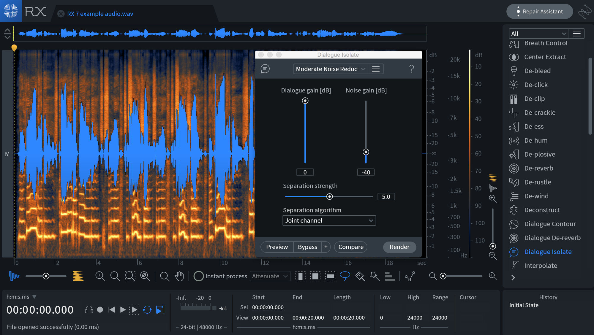Screen dimensions: 594x335
Task: Open the De-hum module
Action: coord(536,141)
